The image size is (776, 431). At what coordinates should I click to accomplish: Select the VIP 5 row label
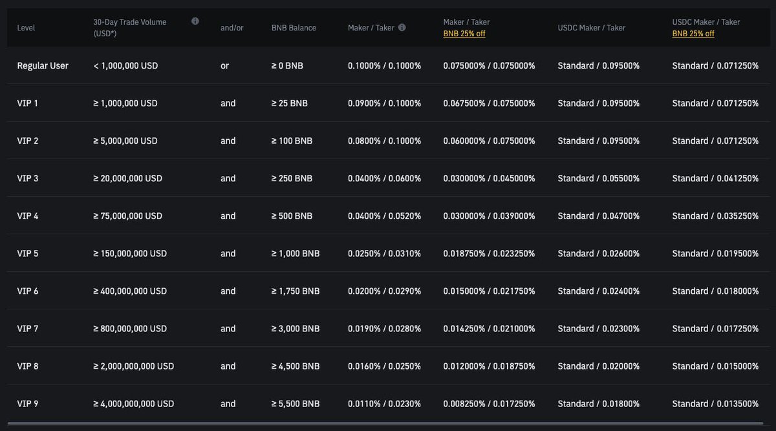(x=28, y=253)
